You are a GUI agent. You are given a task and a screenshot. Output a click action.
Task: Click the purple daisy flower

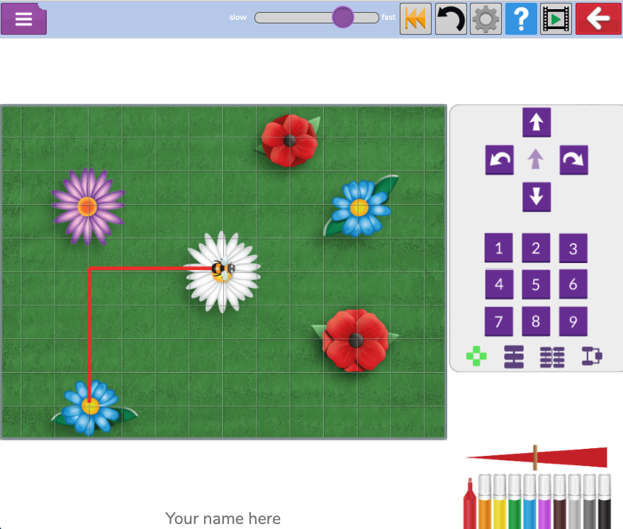pos(87,206)
